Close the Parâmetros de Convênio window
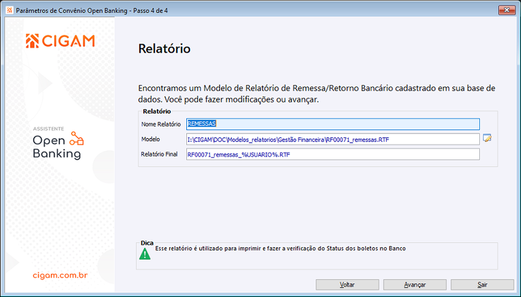This screenshot has width=521, height=297. pyautogui.click(x=507, y=10)
